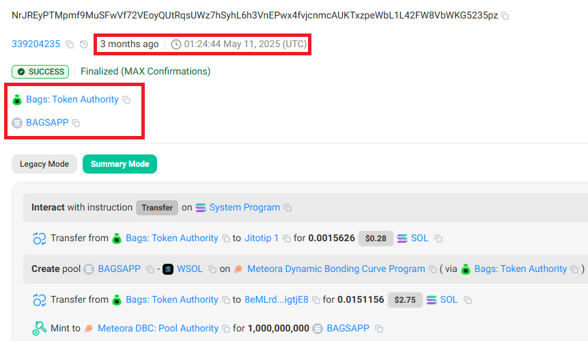Switch to Summary Mode

pyautogui.click(x=120, y=164)
